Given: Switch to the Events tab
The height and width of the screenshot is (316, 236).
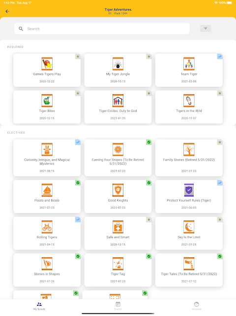Looking at the screenshot, I should pos(118,306).
